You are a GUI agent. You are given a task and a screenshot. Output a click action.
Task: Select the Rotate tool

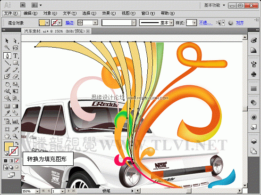click(7, 84)
